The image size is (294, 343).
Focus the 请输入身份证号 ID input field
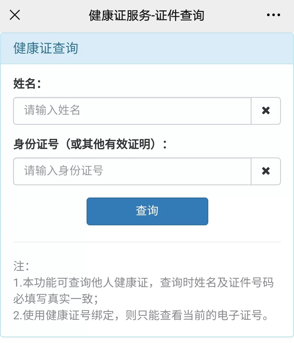point(132,171)
